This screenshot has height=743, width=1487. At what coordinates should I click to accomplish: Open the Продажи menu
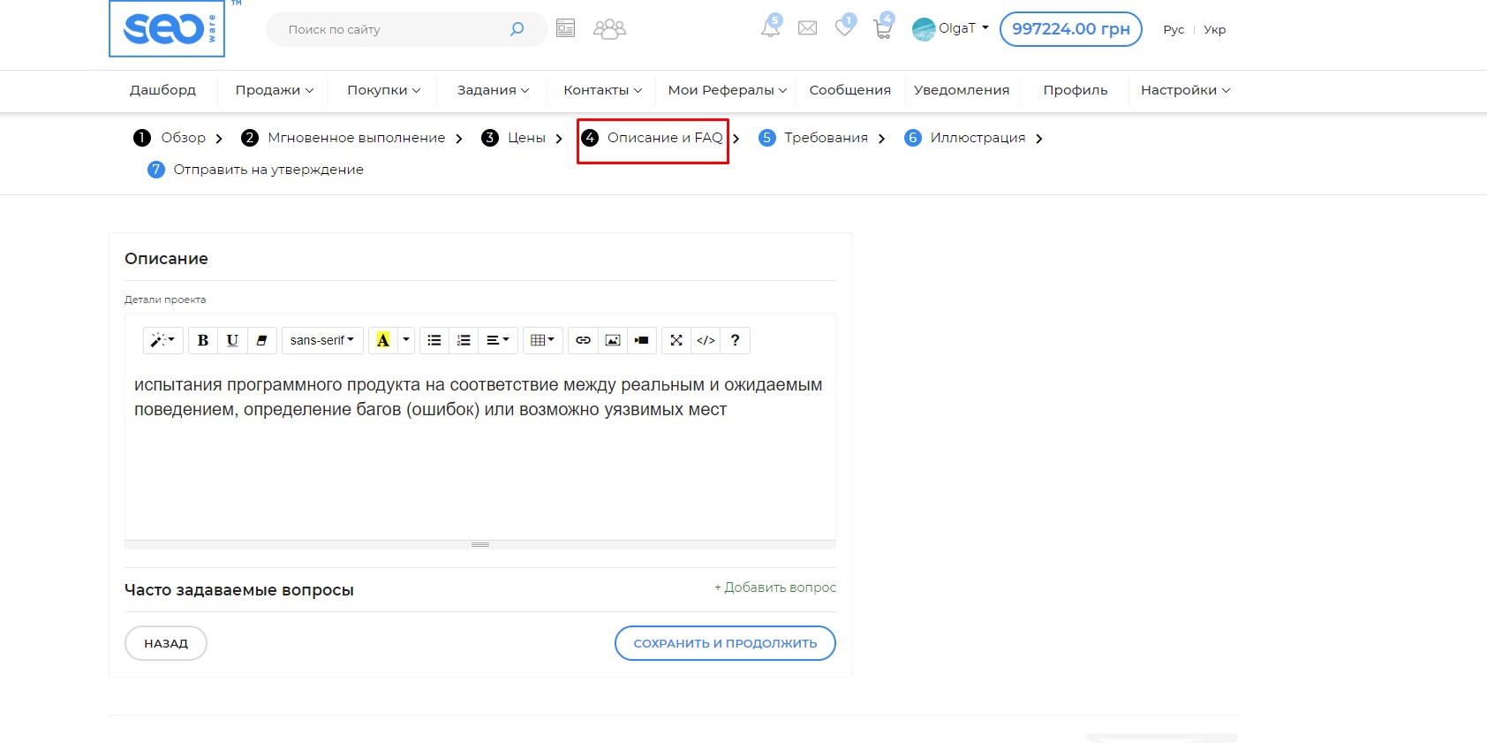(274, 90)
